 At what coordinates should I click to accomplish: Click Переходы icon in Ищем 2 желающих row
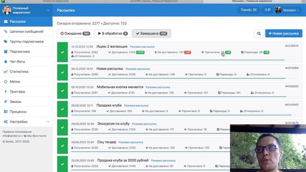coord(242,52)
